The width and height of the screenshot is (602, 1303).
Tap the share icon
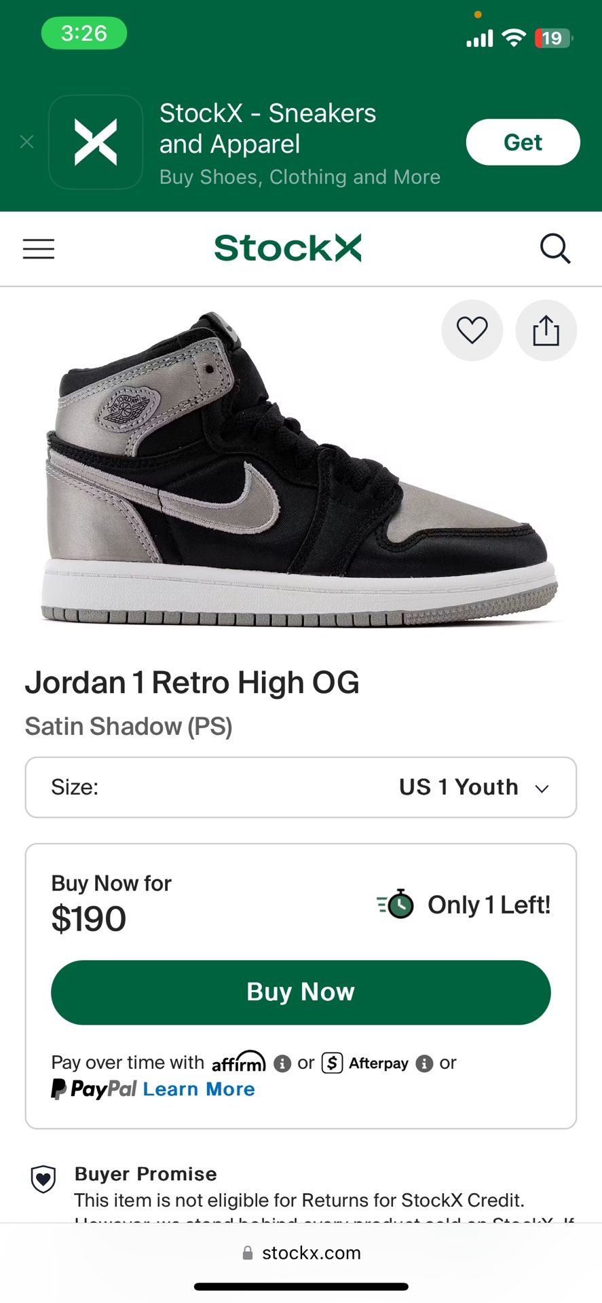(x=546, y=331)
